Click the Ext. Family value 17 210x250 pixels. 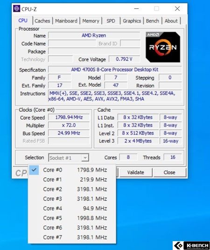(x=60, y=85)
